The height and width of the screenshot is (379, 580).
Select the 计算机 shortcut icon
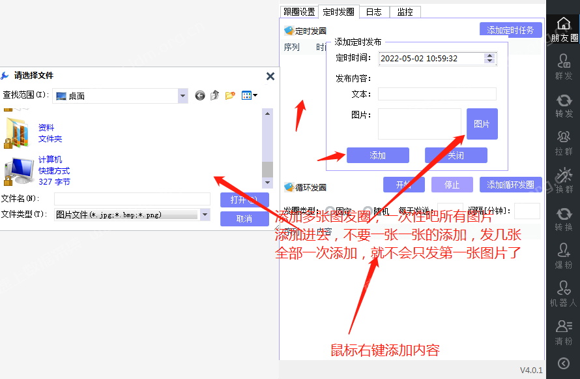(x=18, y=172)
